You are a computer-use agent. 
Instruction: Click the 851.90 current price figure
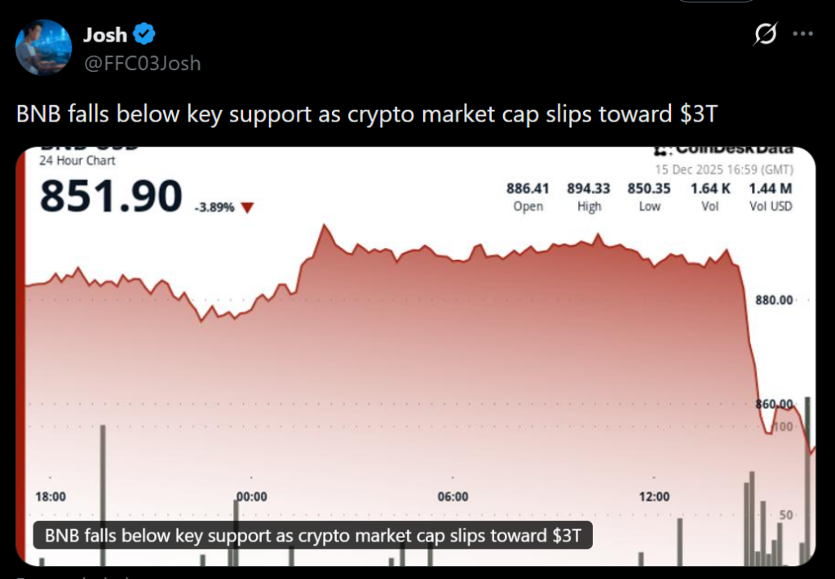(112, 197)
